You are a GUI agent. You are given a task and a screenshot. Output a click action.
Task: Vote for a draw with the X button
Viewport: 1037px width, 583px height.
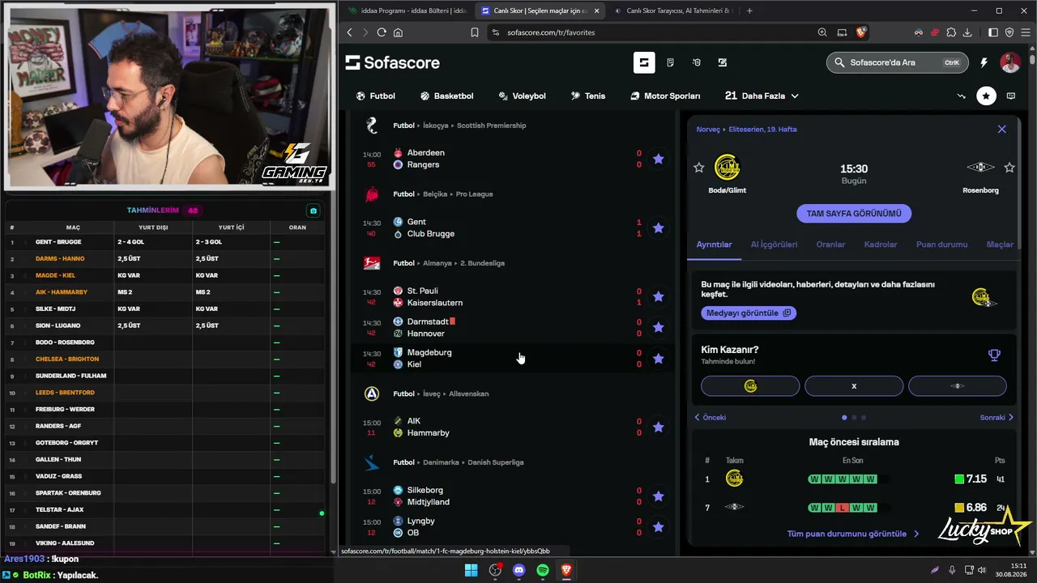(854, 386)
